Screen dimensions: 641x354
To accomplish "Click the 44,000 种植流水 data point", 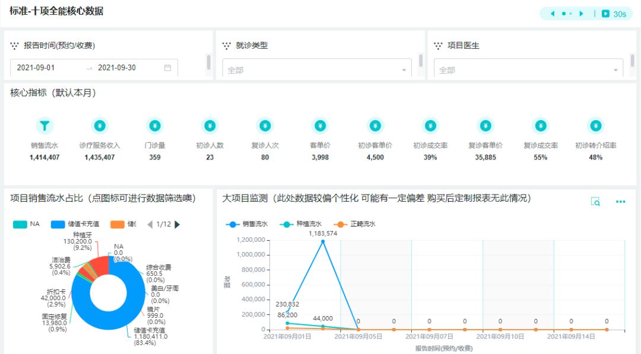I will pyautogui.click(x=323, y=327).
